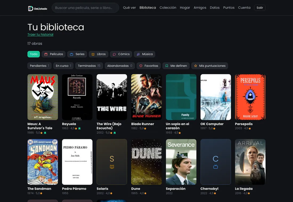Open the Cuenta page
The image size is (293, 202).
click(x=244, y=8)
